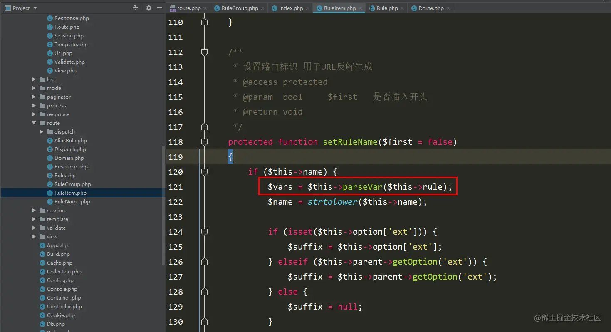Image resolution: width=611 pixels, height=332 pixels.
Task: Click the Db.php file icon
Action: coord(43,324)
